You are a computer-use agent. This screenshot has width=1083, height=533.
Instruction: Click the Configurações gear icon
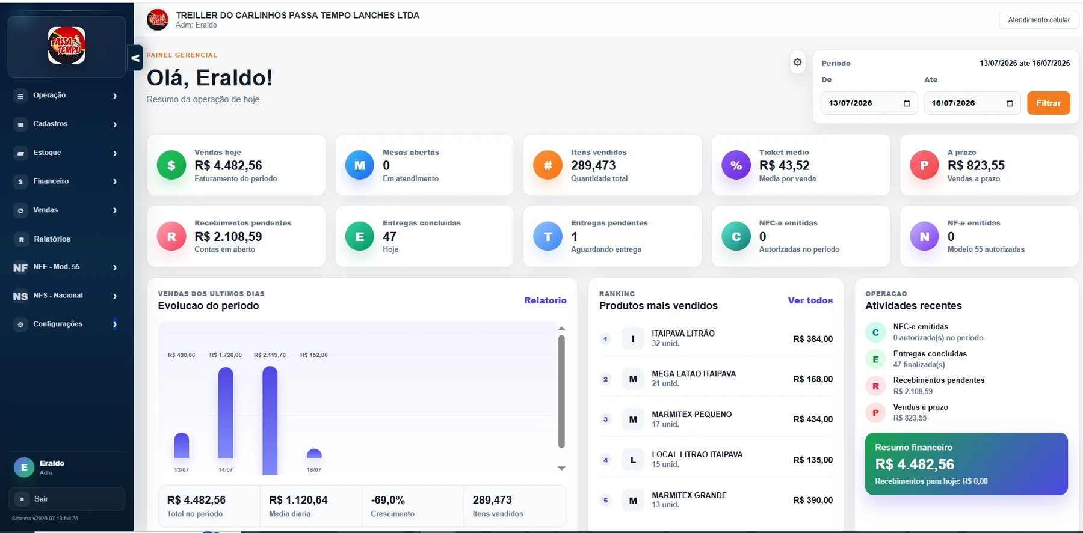tap(20, 324)
